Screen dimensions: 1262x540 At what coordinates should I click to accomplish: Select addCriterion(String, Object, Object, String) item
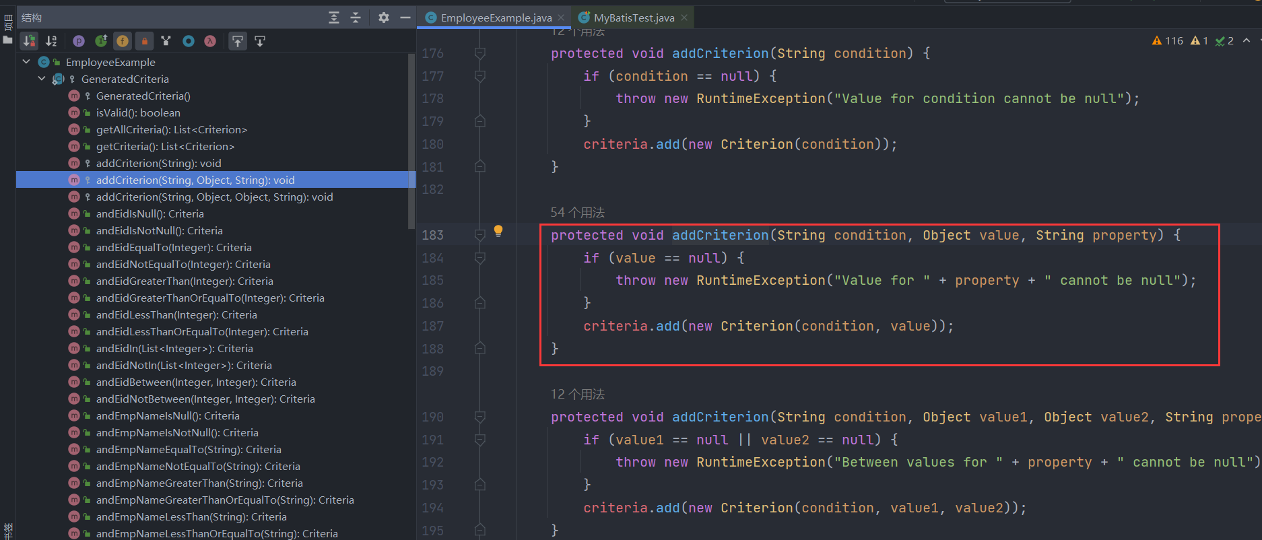(214, 197)
